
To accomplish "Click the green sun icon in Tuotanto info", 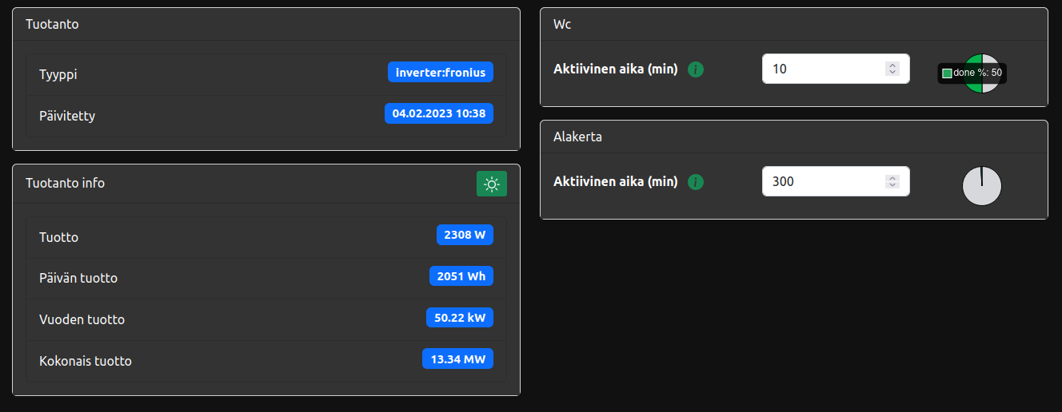I will pos(492,184).
